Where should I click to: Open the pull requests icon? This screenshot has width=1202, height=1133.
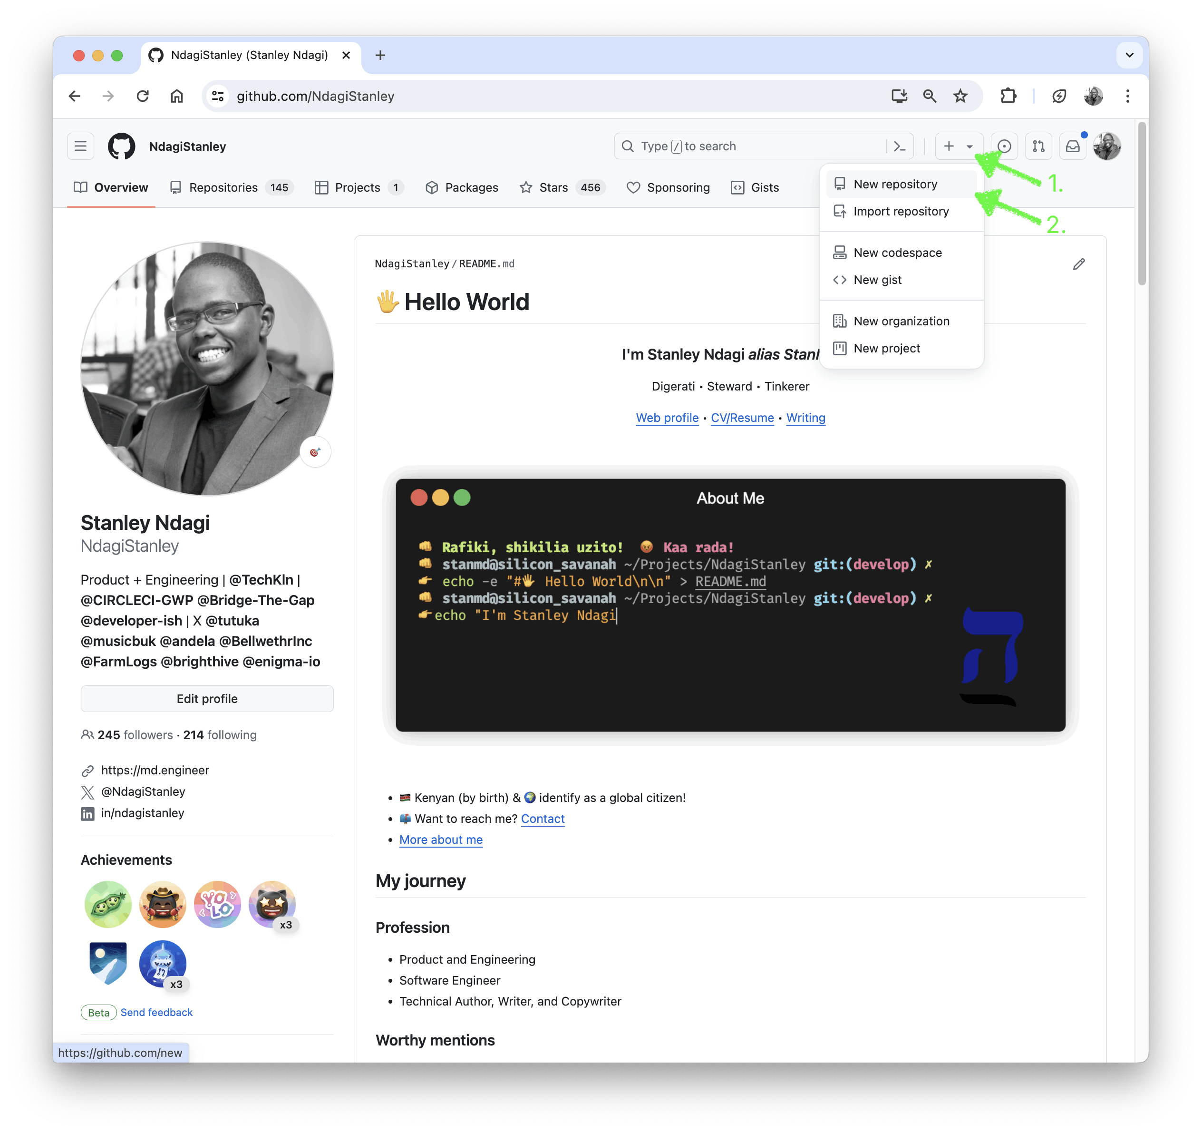click(x=1038, y=146)
